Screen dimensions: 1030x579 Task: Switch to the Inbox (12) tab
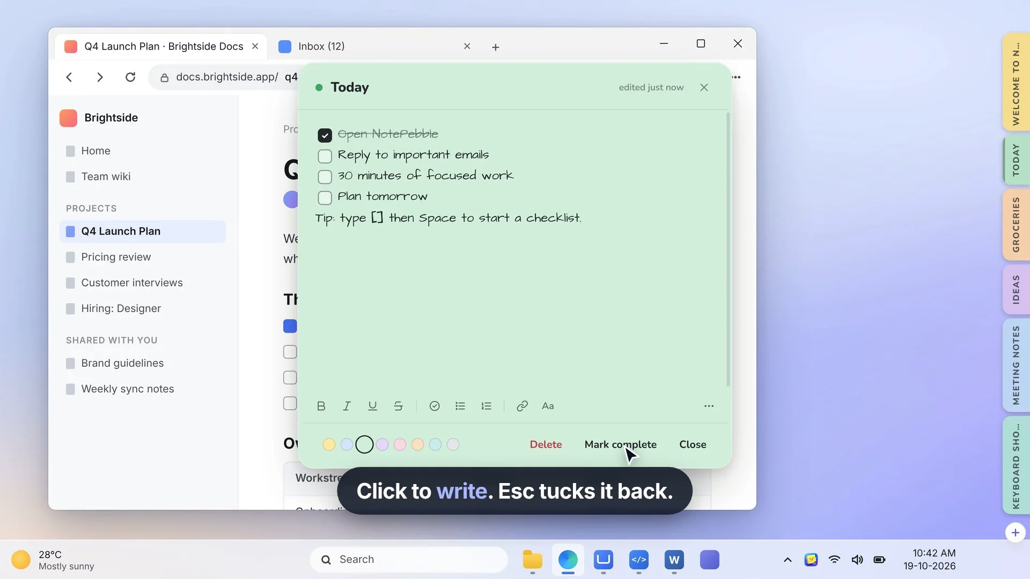(376, 47)
